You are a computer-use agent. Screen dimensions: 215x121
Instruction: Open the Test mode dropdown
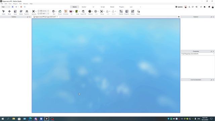point(5,7)
